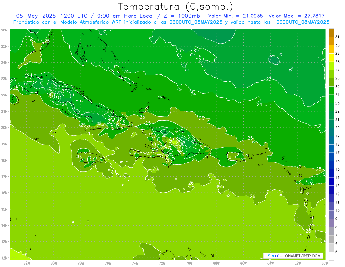Click the "Valor Min. = 21.0935" text
The width and height of the screenshot is (345, 267).
(x=235, y=16)
